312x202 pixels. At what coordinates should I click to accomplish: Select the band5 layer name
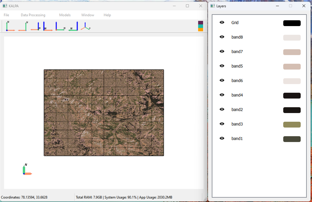237,66
